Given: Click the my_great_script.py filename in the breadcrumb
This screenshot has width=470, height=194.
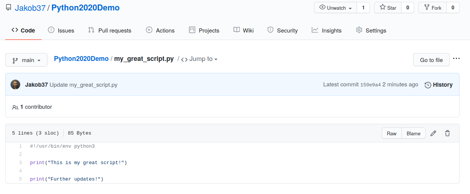Looking at the screenshot, I should (144, 59).
